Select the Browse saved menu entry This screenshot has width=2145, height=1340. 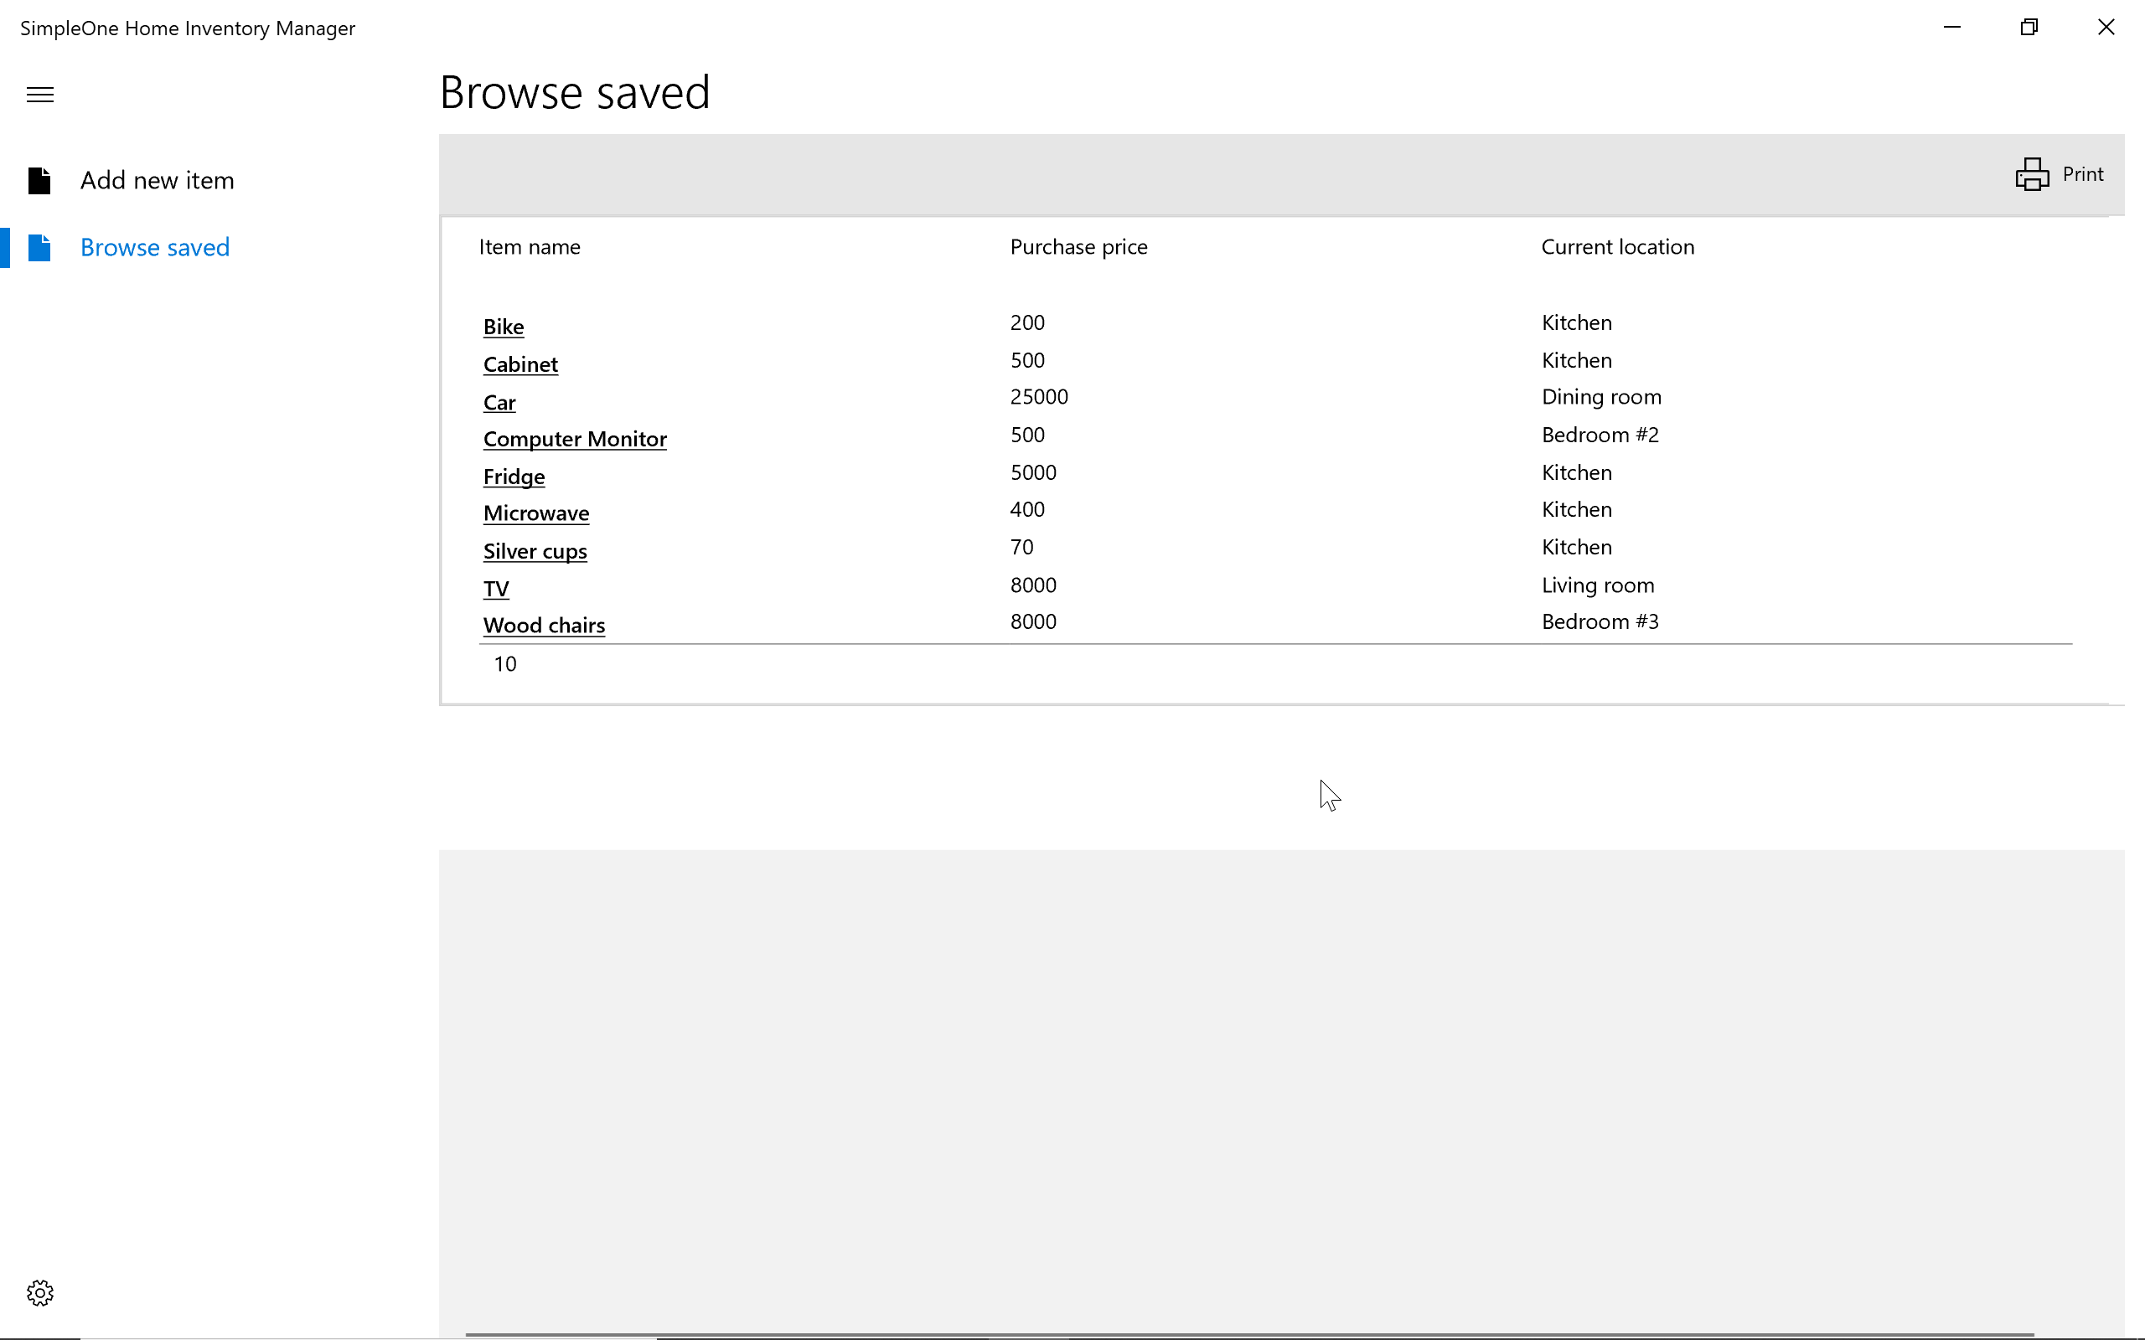click(x=155, y=247)
